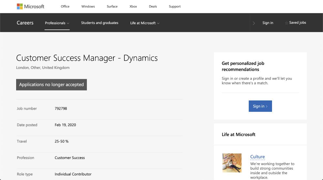Click Applications no longer accepted button
Viewport: 323px width, 180px height.
(x=51, y=85)
